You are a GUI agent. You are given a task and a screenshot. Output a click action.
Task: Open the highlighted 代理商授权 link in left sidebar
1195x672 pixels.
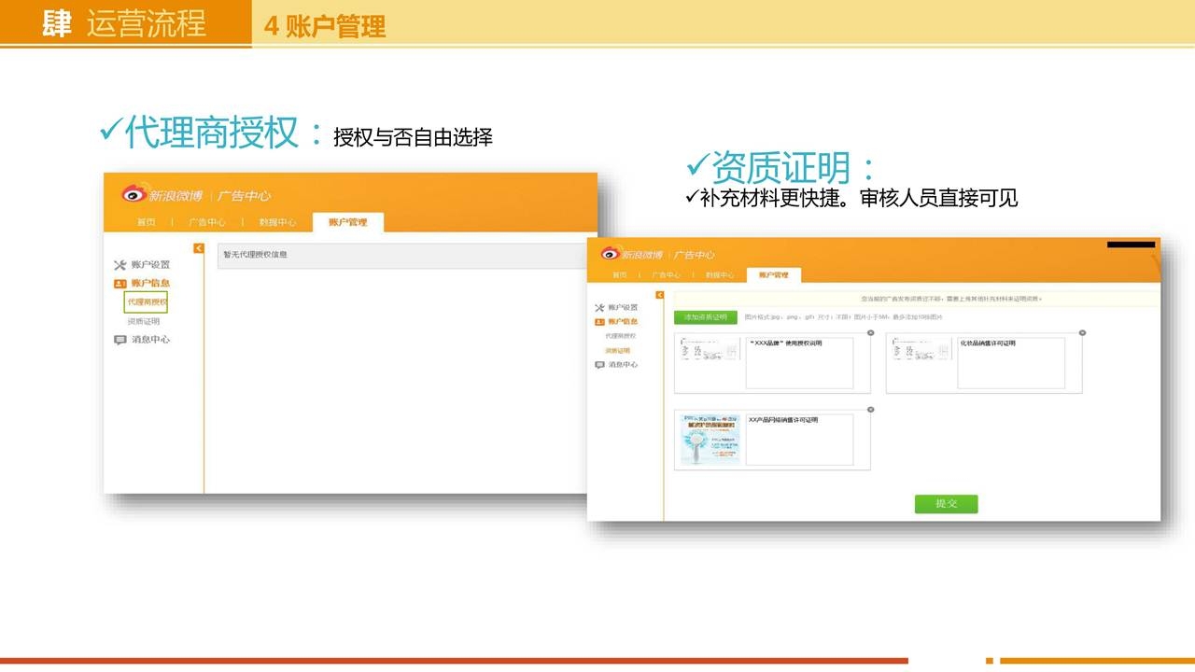pyautogui.click(x=147, y=302)
